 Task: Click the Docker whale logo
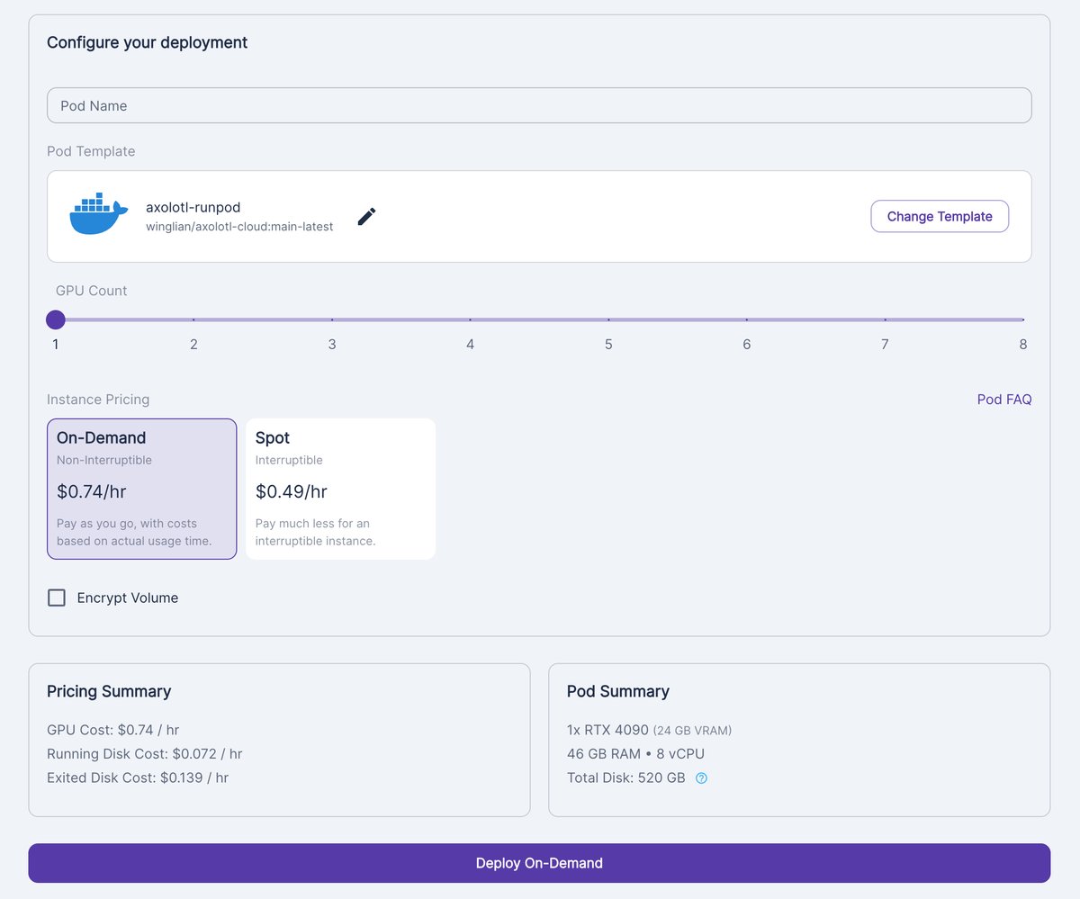[98, 215]
